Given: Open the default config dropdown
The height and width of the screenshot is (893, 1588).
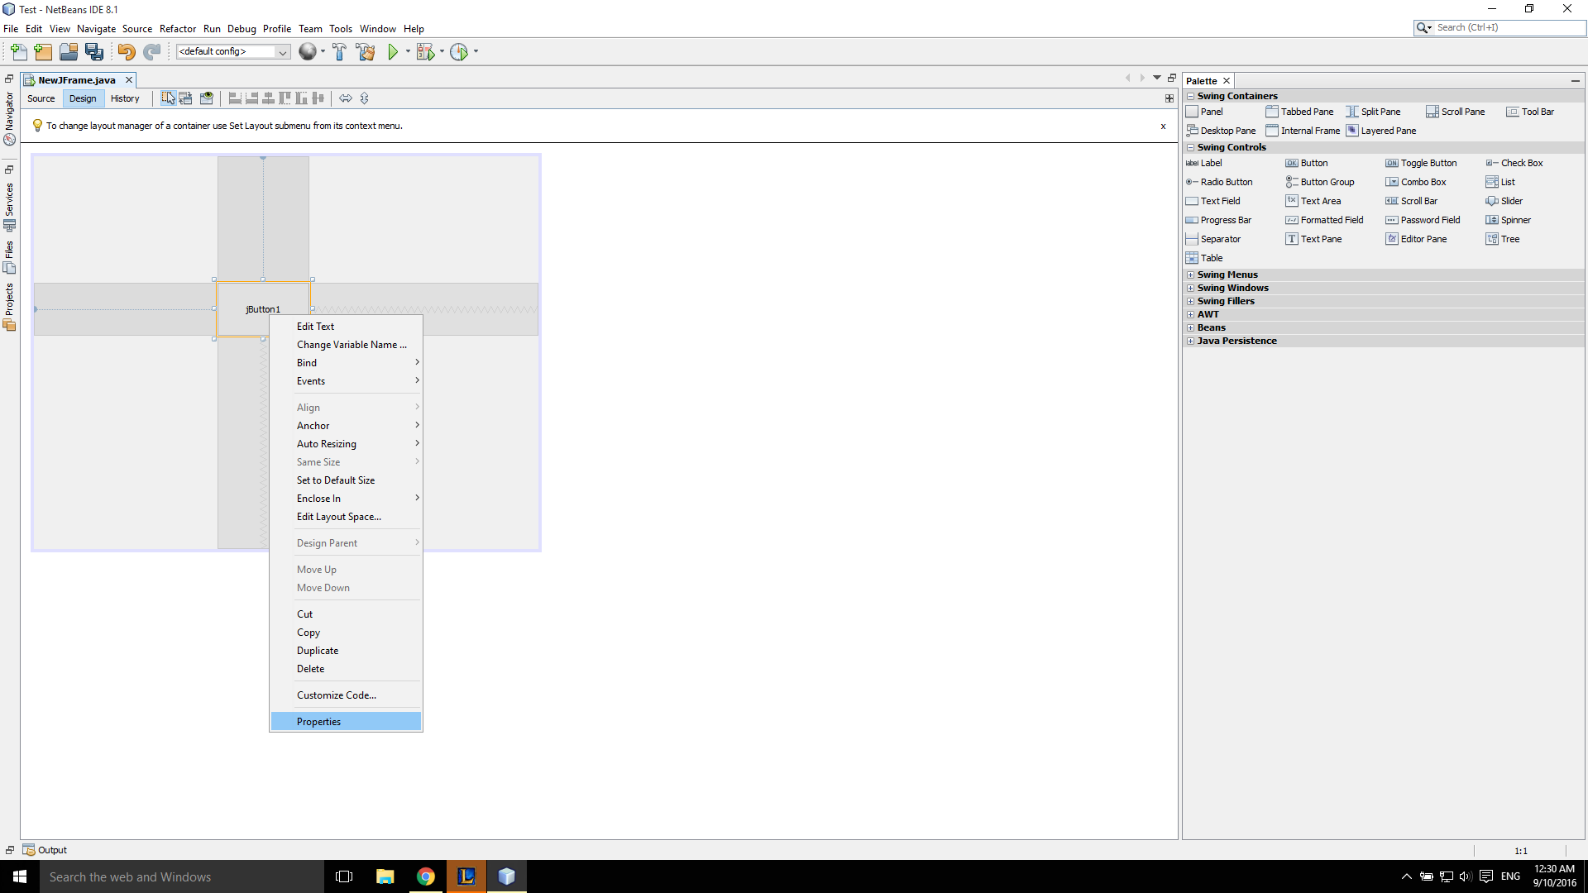Looking at the screenshot, I should pos(282,52).
